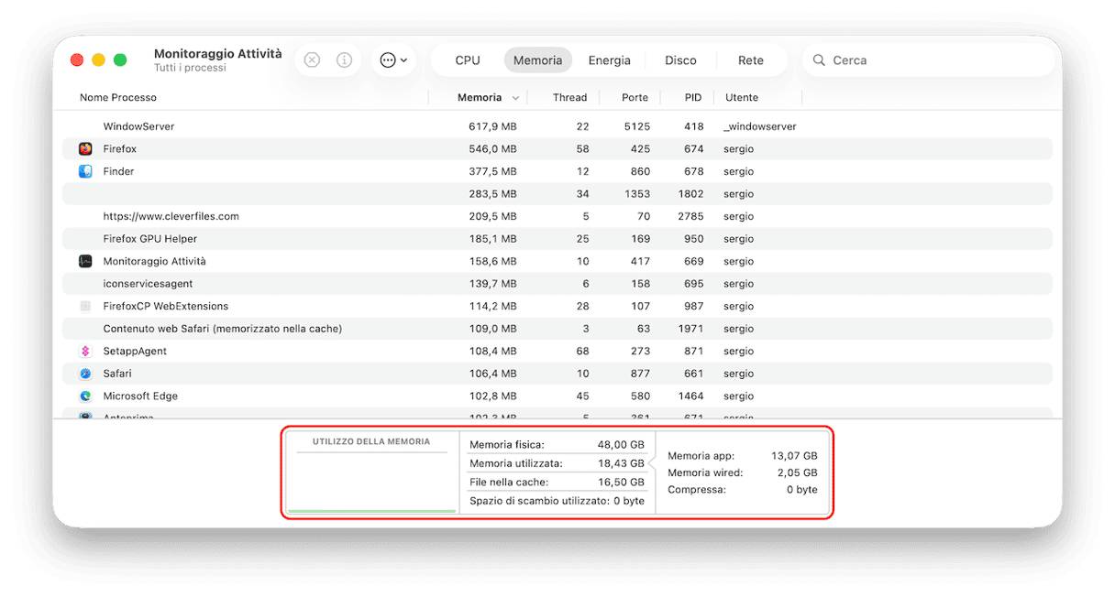Screen dimensions: 1115x597
Task: Click the Monitoraggio Attività row icon
Action: [x=85, y=261]
